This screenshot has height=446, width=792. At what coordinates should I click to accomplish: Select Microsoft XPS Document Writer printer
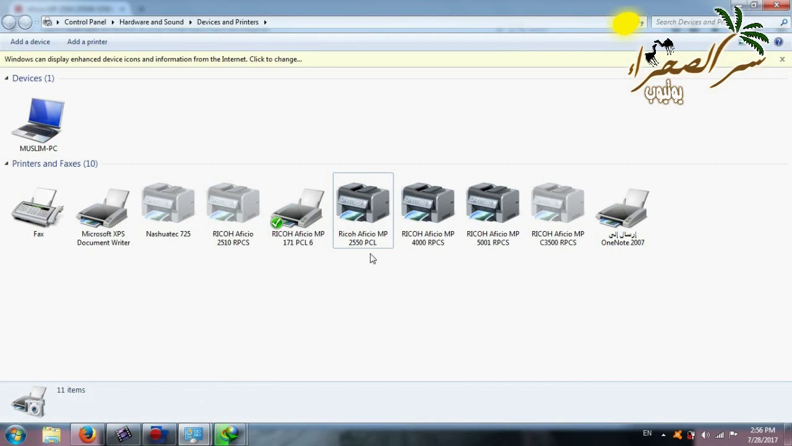pyautogui.click(x=103, y=208)
